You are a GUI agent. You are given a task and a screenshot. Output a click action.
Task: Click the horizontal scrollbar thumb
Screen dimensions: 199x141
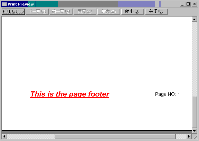pos(115,137)
